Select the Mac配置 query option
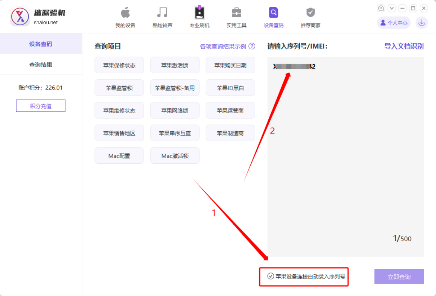This screenshot has width=436, height=296. click(x=119, y=155)
